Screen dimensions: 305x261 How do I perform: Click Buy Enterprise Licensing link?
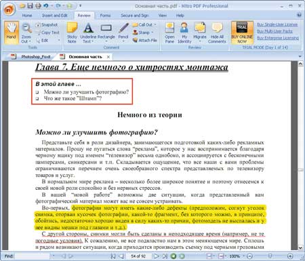pyautogui.click(x=278, y=38)
